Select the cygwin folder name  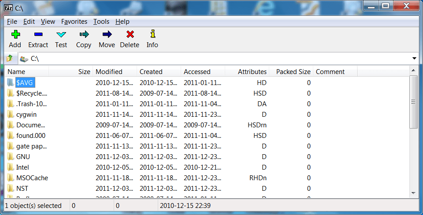pyautogui.click(x=26, y=115)
